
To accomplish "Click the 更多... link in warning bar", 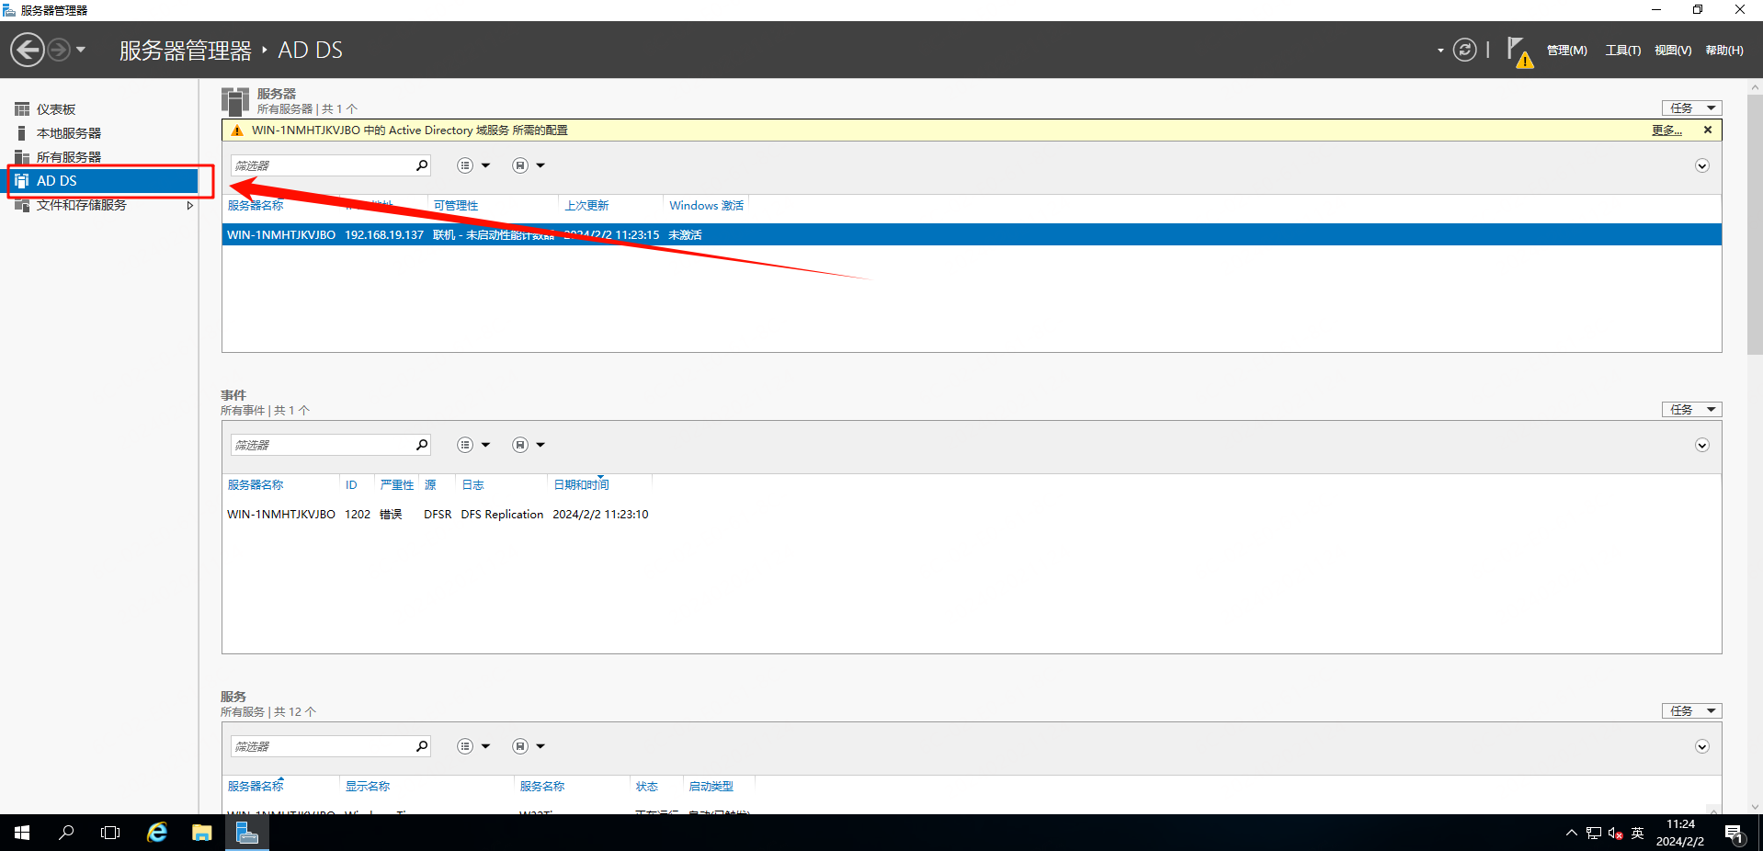I will tap(1666, 130).
